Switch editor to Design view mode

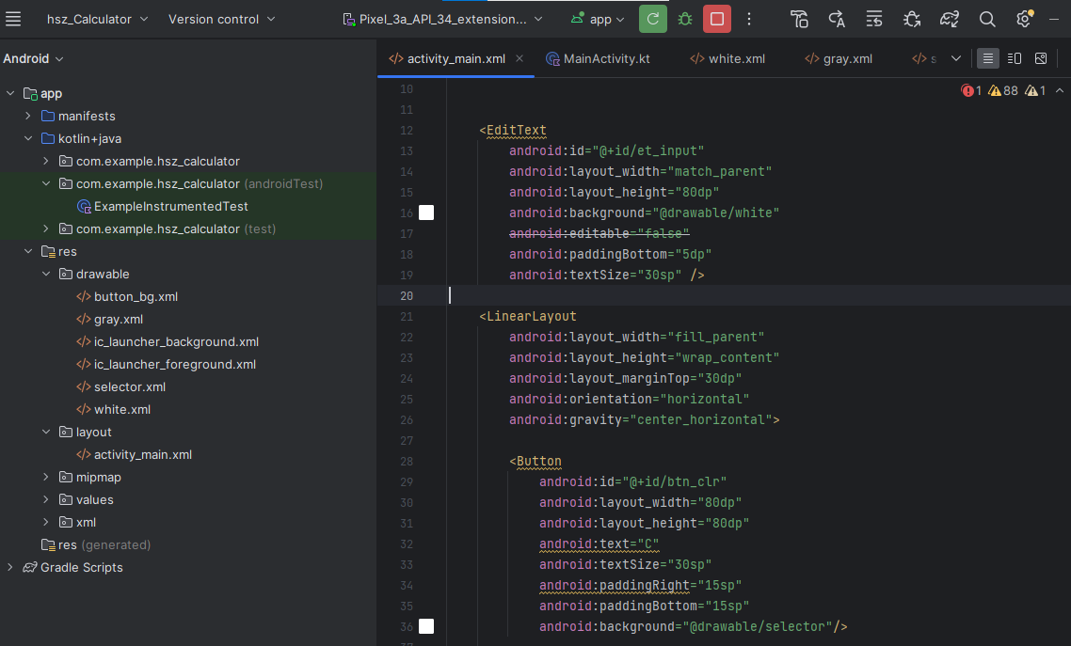pos(1041,58)
